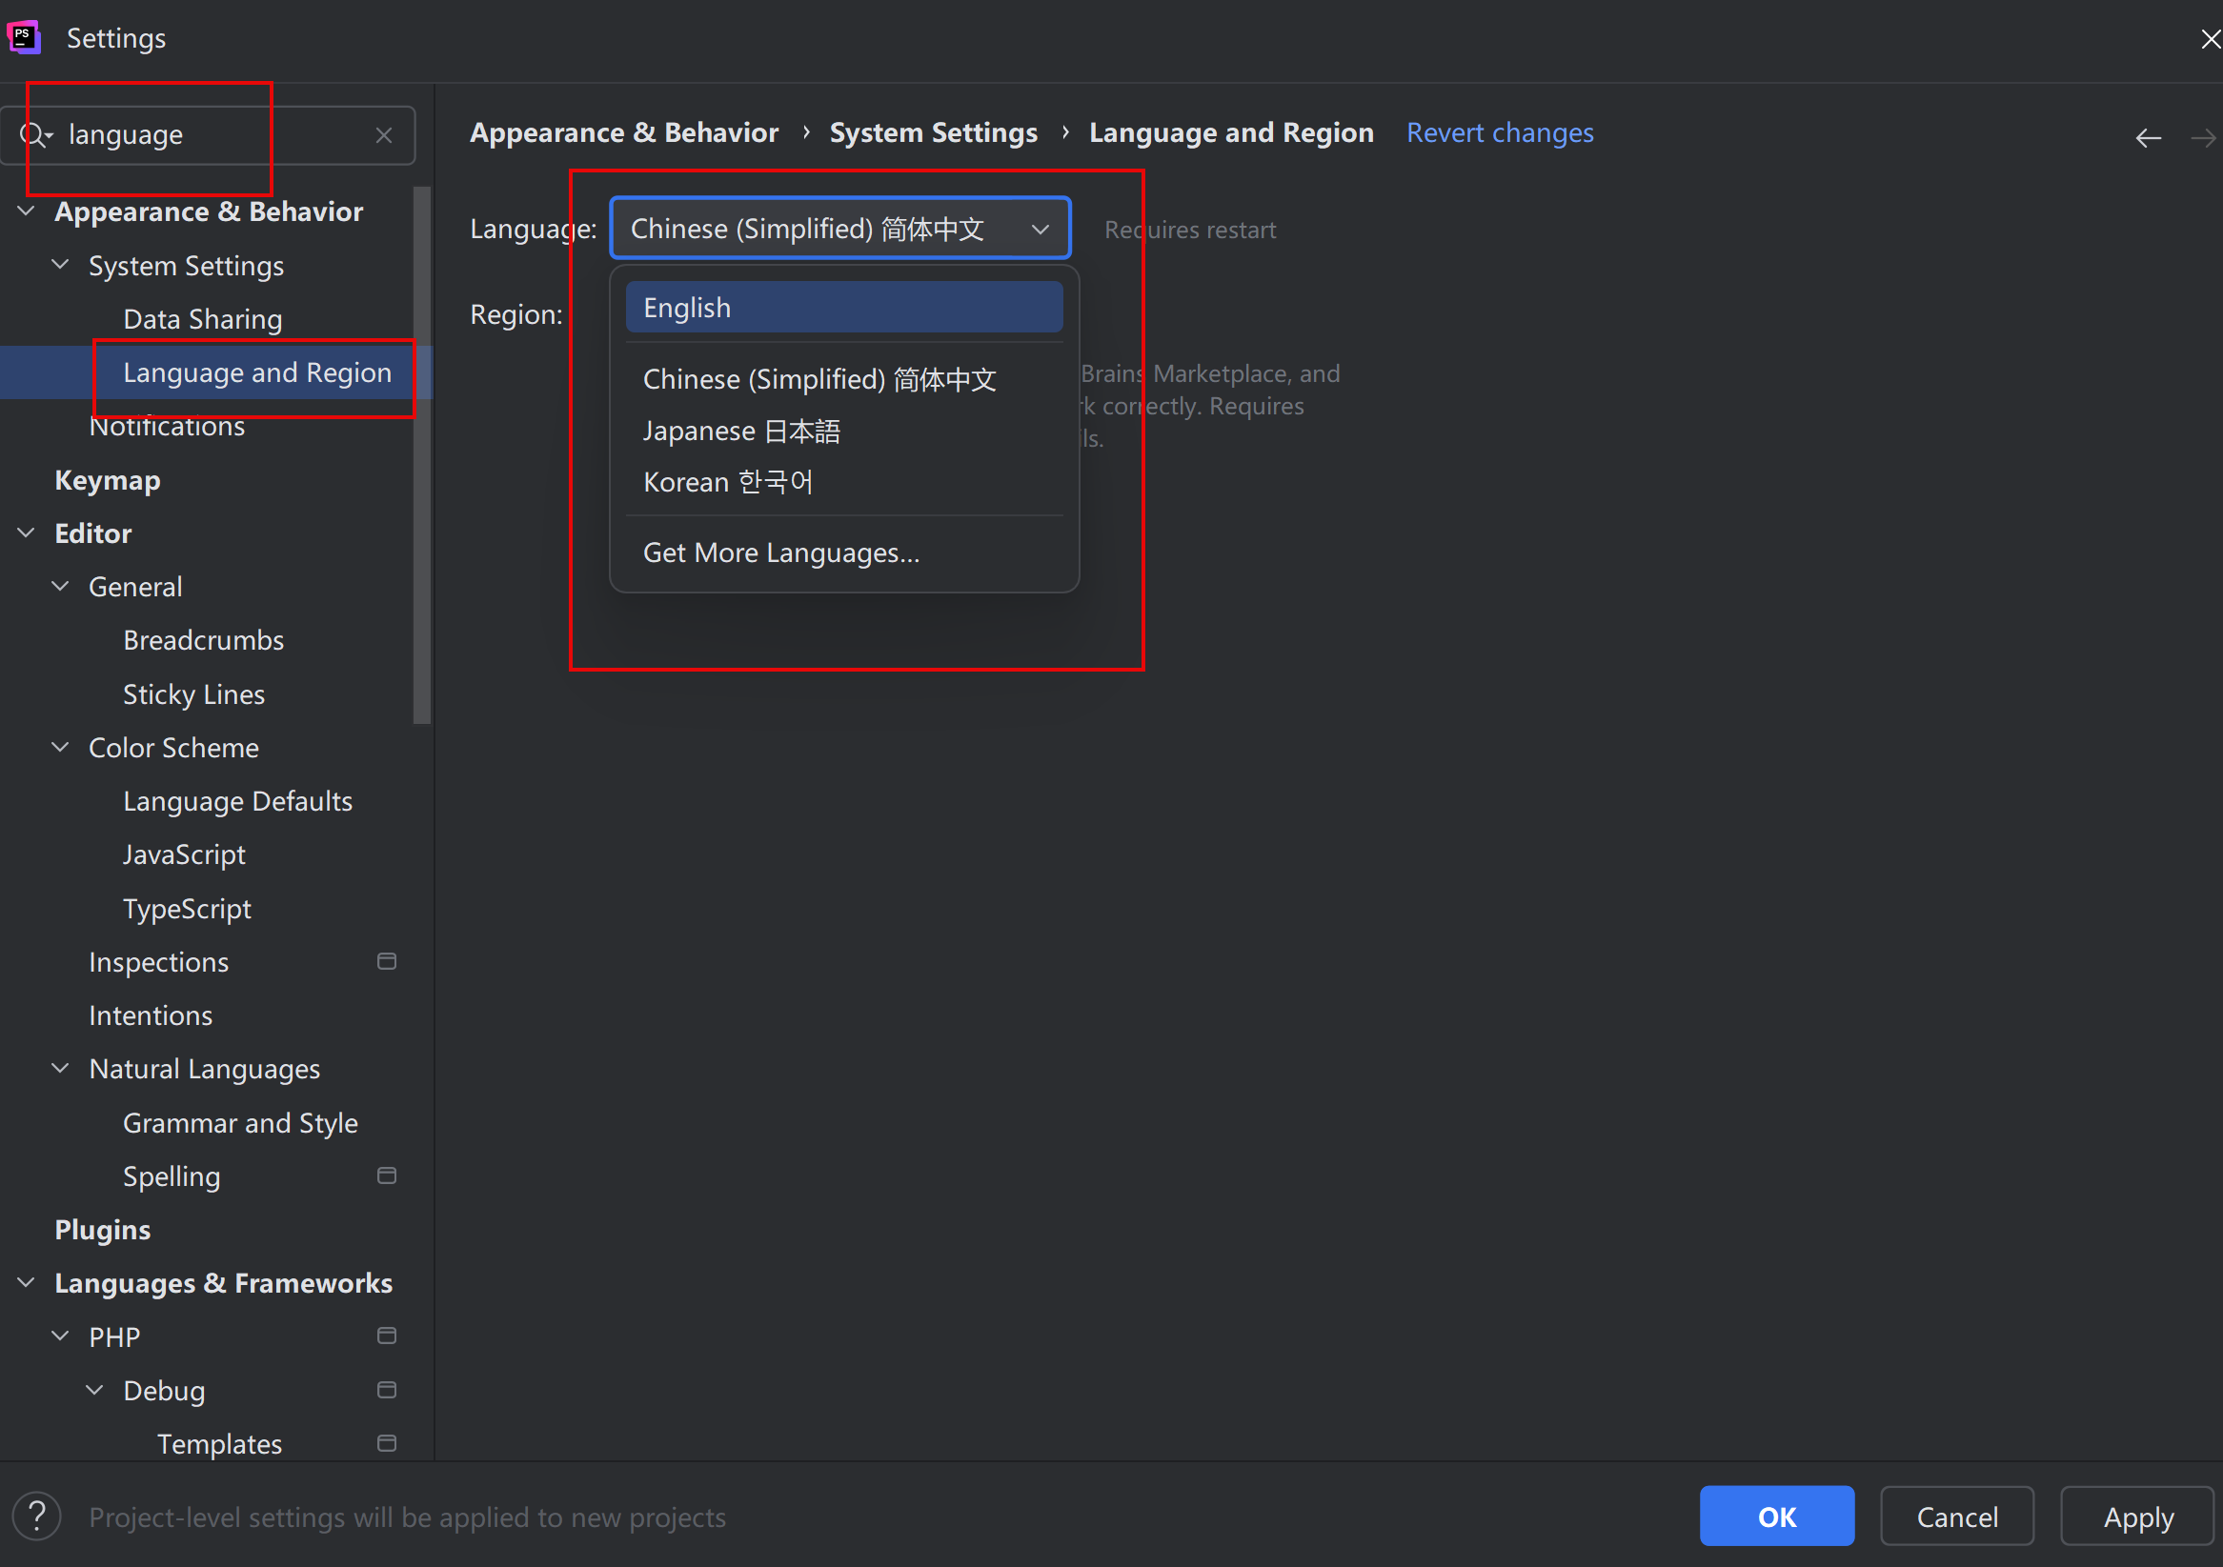
Task: Click the project-level icon beside Spelling
Action: pos(386,1175)
